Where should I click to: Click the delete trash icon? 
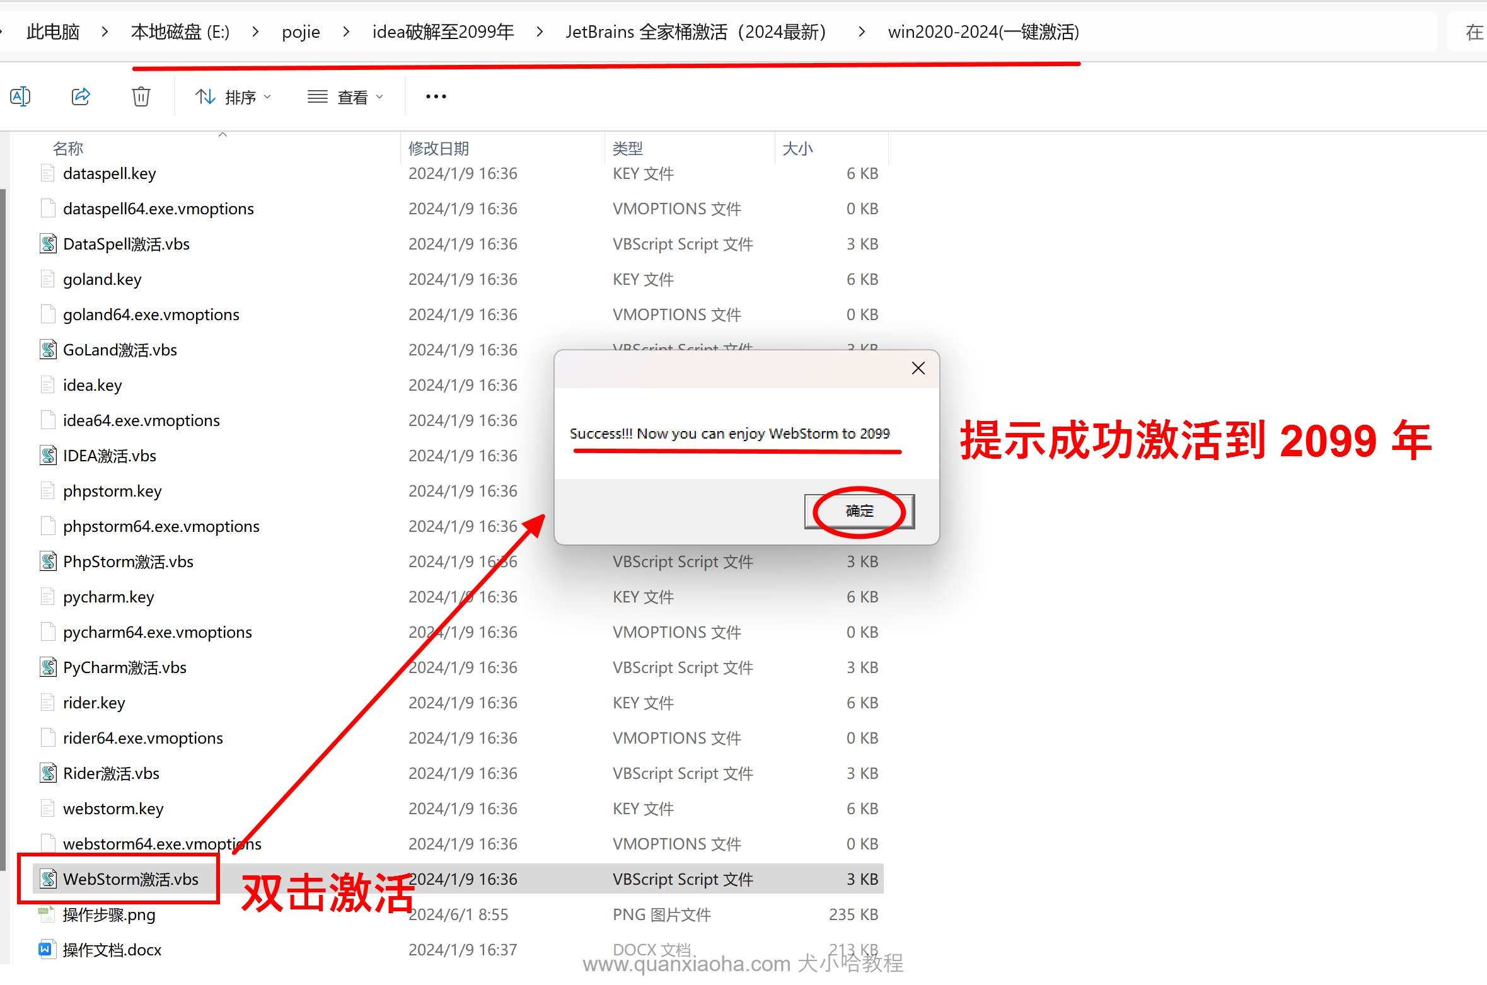tap(141, 96)
